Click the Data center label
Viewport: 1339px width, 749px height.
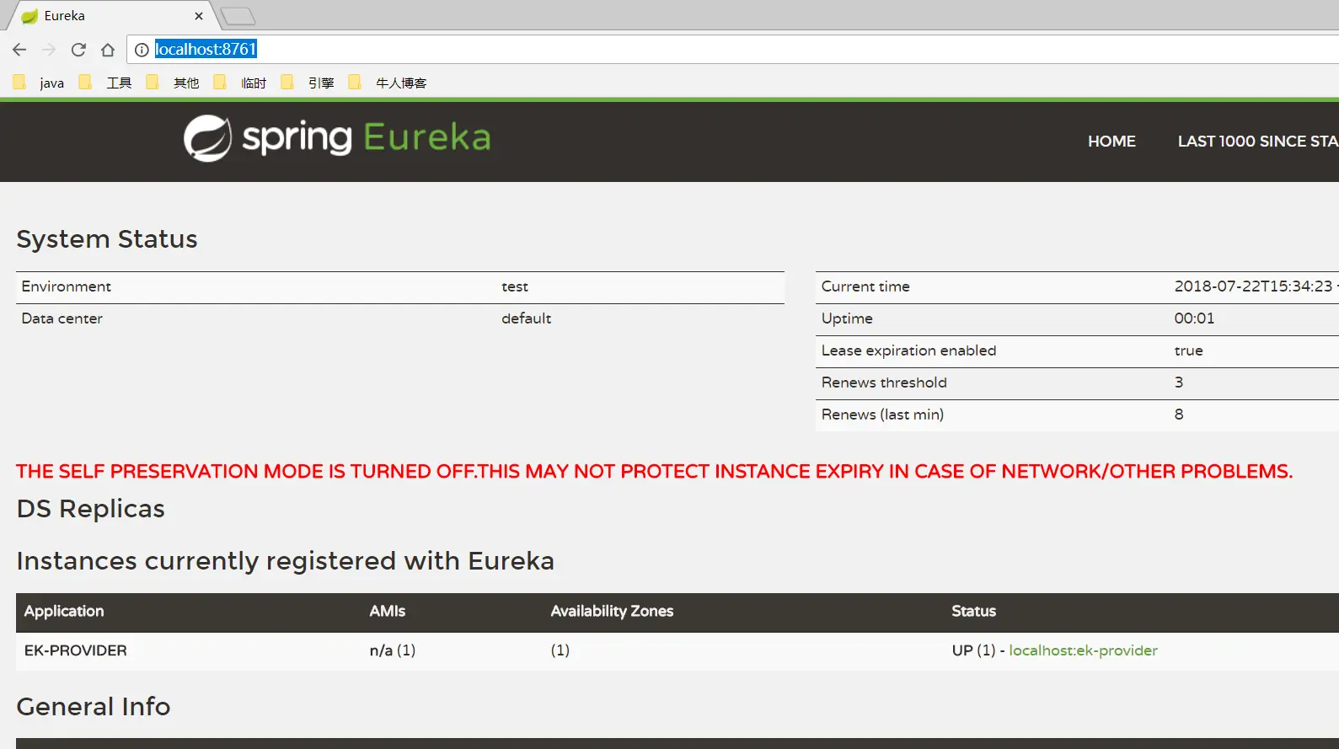(x=62, y=318)
